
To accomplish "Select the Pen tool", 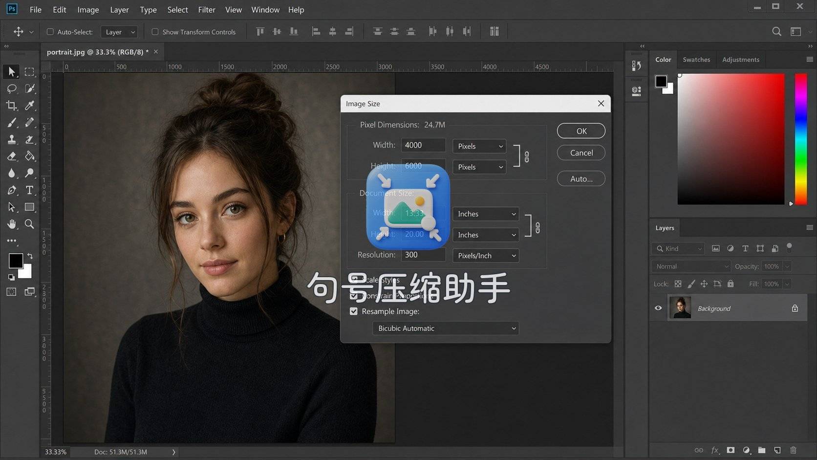I will (12, 190).
